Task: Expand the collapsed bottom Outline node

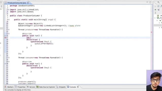Action: pos(159,28)
